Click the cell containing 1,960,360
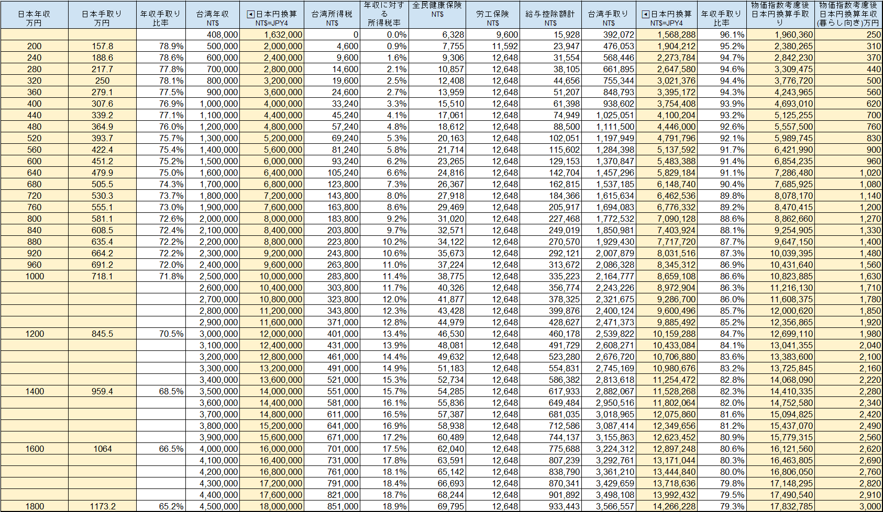This screenshot has width=883, height=512. tap(780, 35)
